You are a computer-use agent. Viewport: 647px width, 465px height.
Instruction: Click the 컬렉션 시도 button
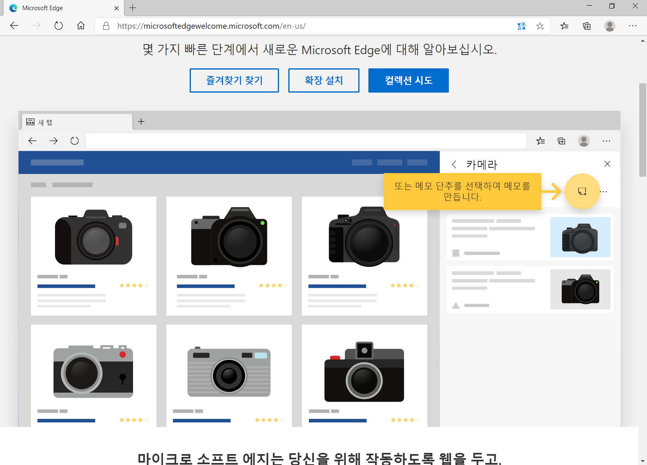pos(408,80)
